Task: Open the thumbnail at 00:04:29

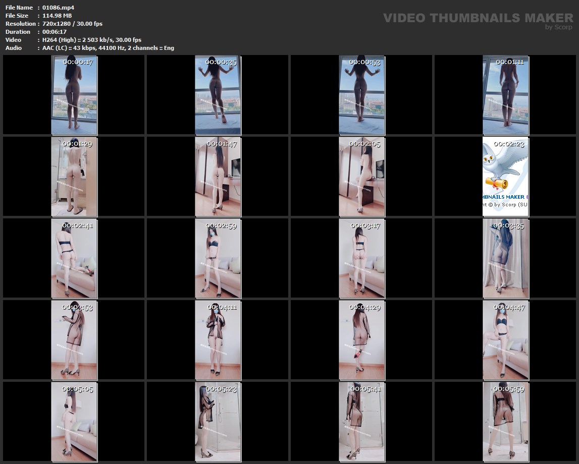Action: click(x=362, y=340)
